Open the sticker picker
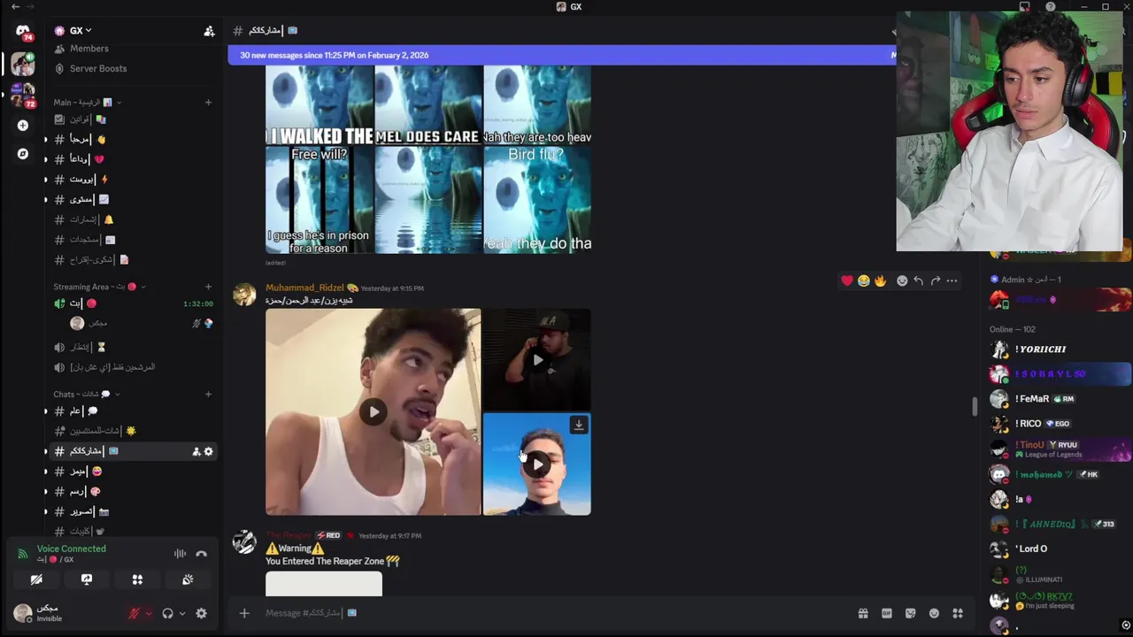This screenshot has width=1133, height=637. pyautogui.click(x=910, y=613)
